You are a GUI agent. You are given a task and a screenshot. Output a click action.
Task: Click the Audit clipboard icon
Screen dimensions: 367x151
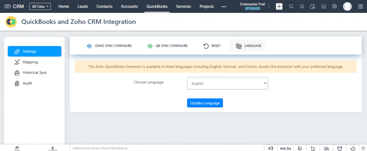coord(17,83)
